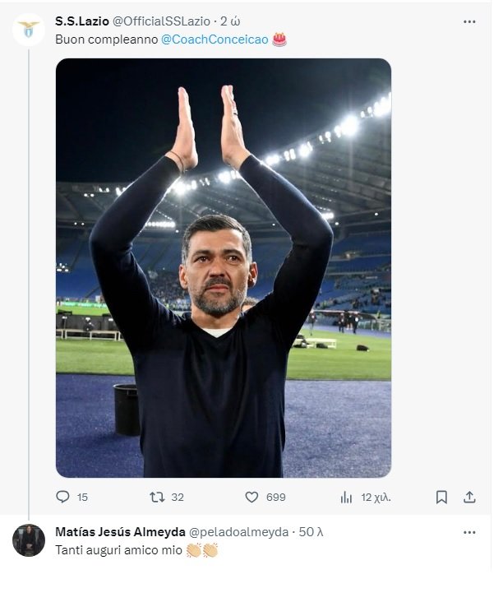Open the coach photo in the tweet
The width and height of the screenshot is (503, 602).
coord(224,267)
